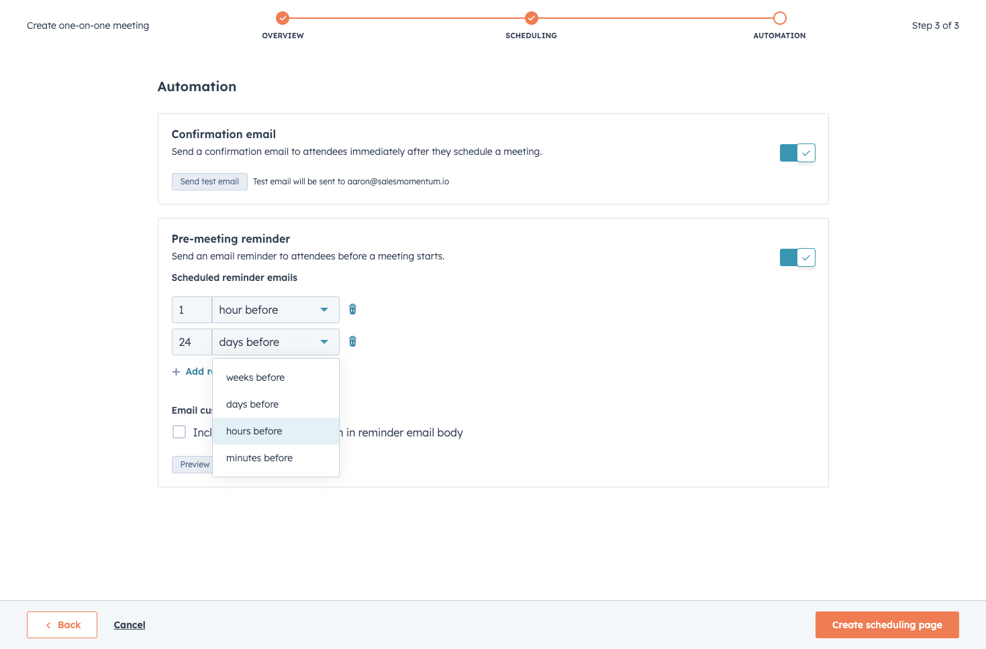Click the plus icon for adding a reminder

coord(176,371)
